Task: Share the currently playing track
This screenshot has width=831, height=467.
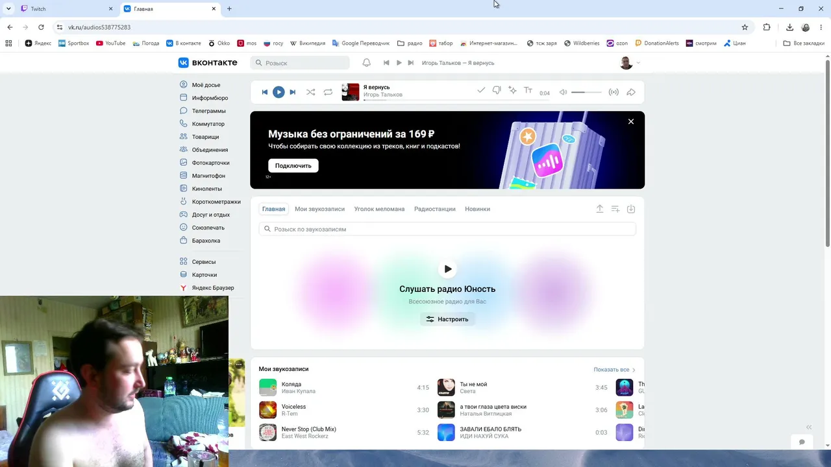Action: click(630, 92)
